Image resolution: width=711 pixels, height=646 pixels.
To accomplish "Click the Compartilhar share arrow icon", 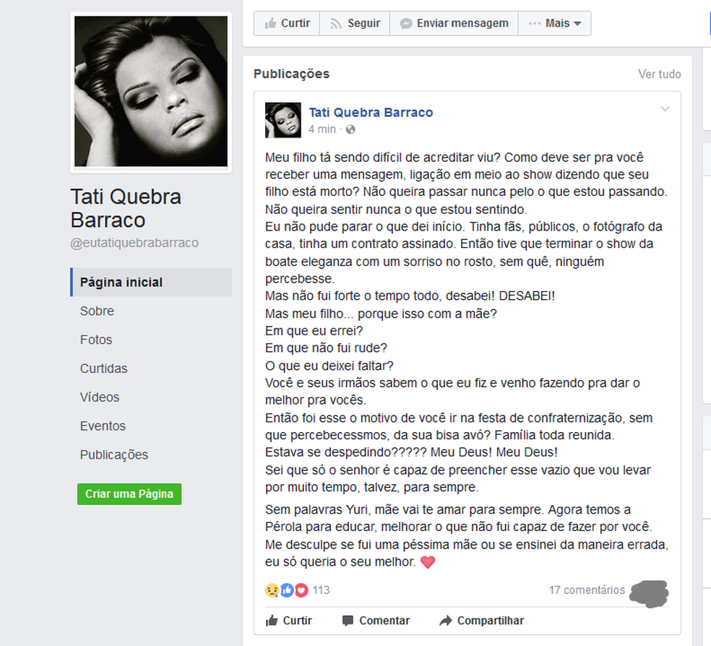I will 446,621.
